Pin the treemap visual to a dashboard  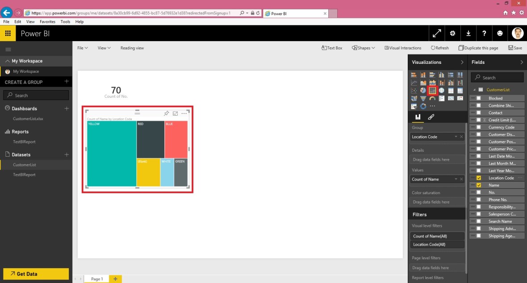pyautogui.click(x=167, y=113)
